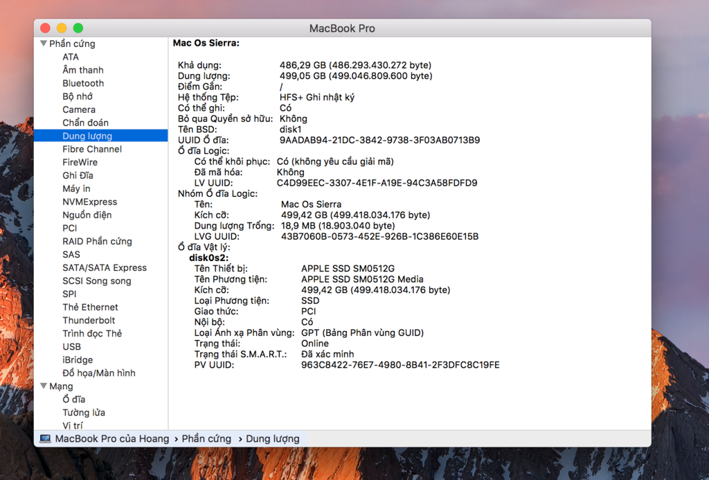Click the PV UUID 963C8422 value
709x480 pixels.
point(400,365)
